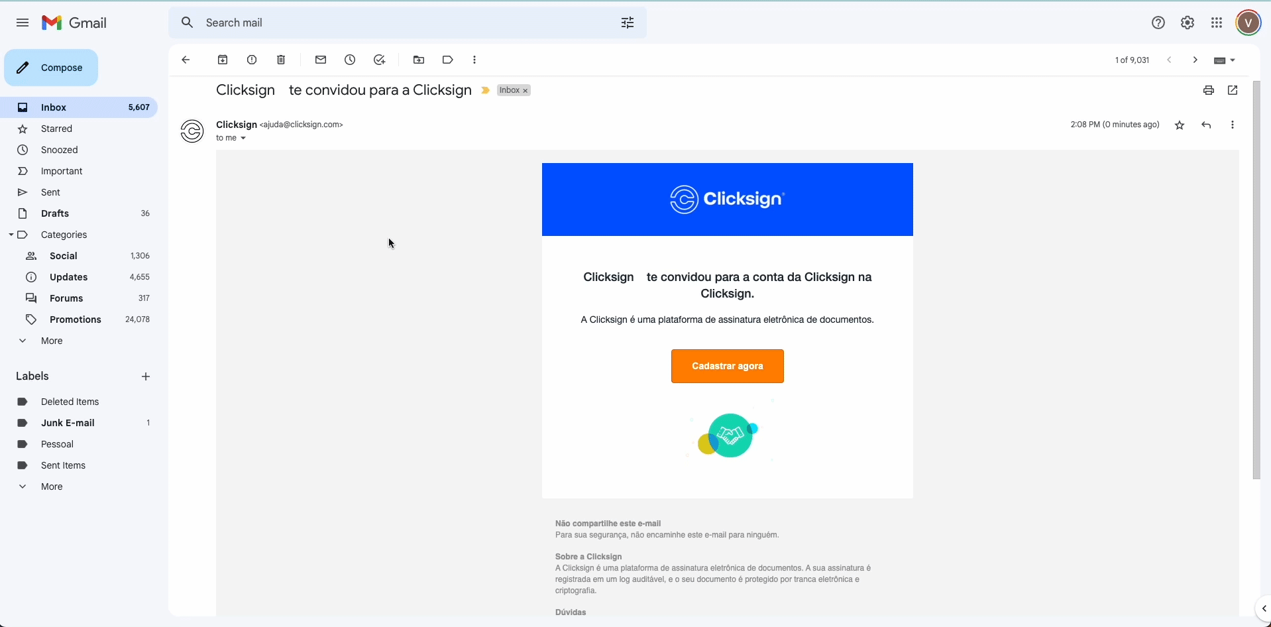Open the Labels tag icon
The height and width of the screenshot is (627, 1271).
point(448,60)
